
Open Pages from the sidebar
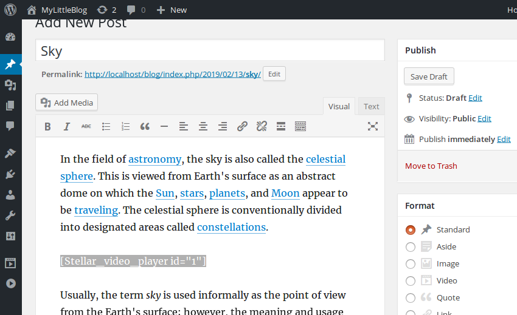(x=10, y=106)
